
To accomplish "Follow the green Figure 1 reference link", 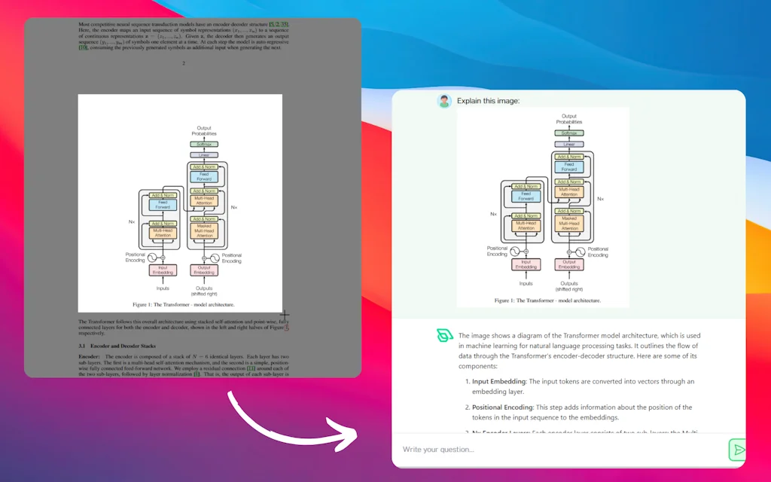I will tap(287, 328).
